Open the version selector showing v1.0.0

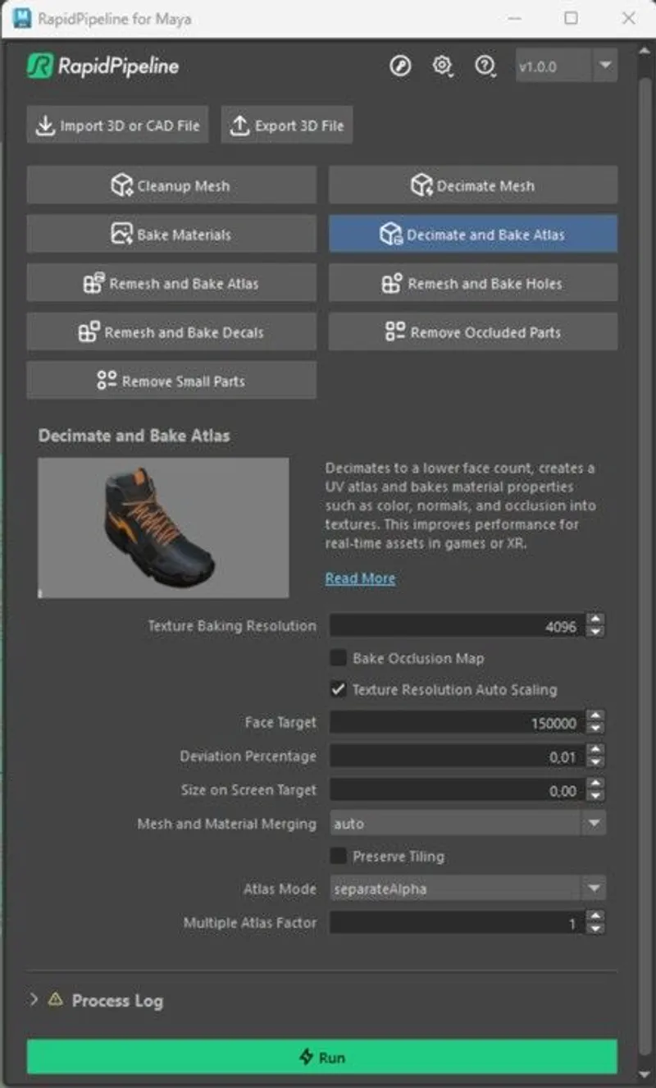tap(566, 66)
